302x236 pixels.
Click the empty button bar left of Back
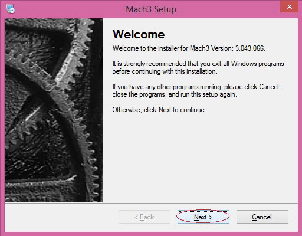click(61, 217)
